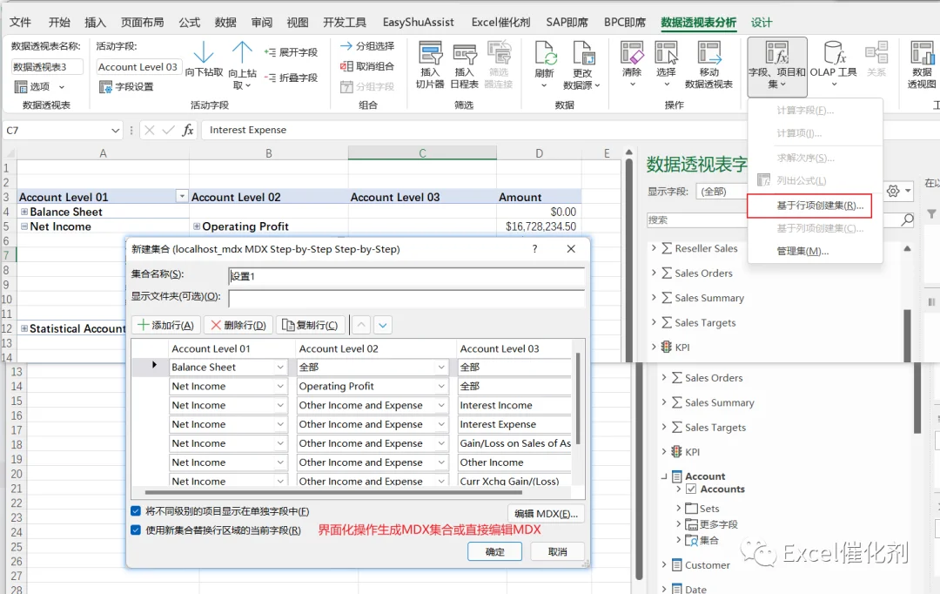Switch to the Design (设计) ribbon tab
940x594 pixels.
762,22
